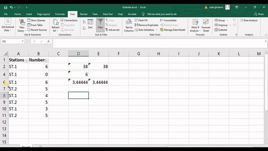Viewport: 268px width, 151px height.
Task: Open the Sort dialog
Action: click(x=90, y=24)
